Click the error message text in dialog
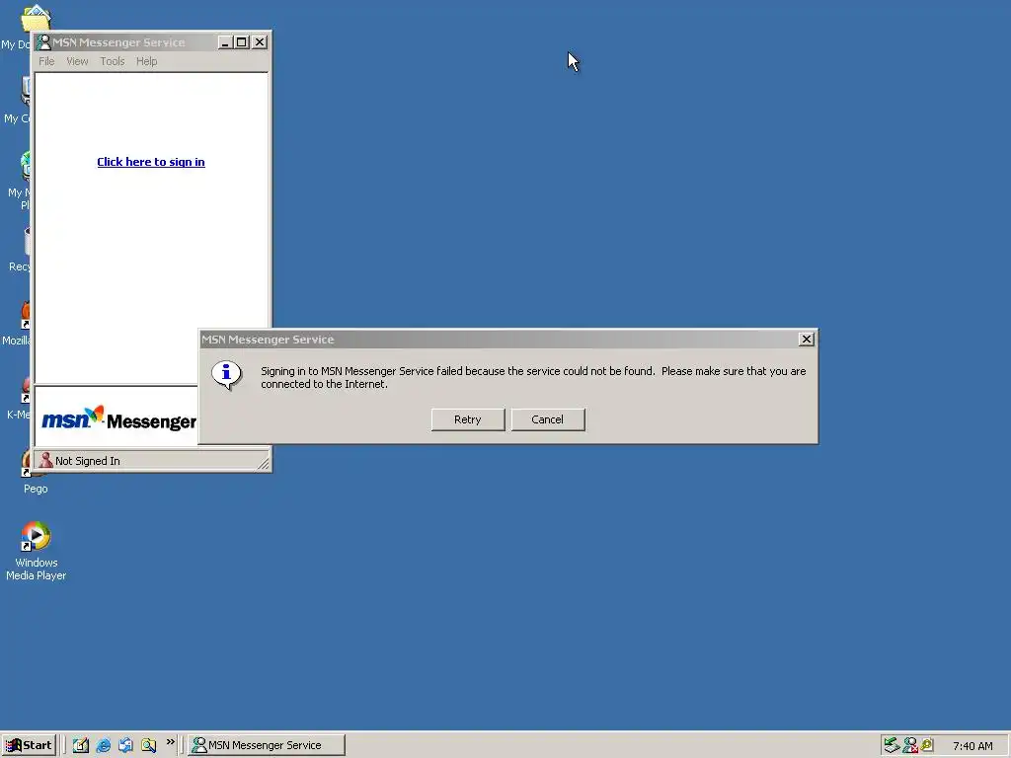 click(x=533, y=378)
